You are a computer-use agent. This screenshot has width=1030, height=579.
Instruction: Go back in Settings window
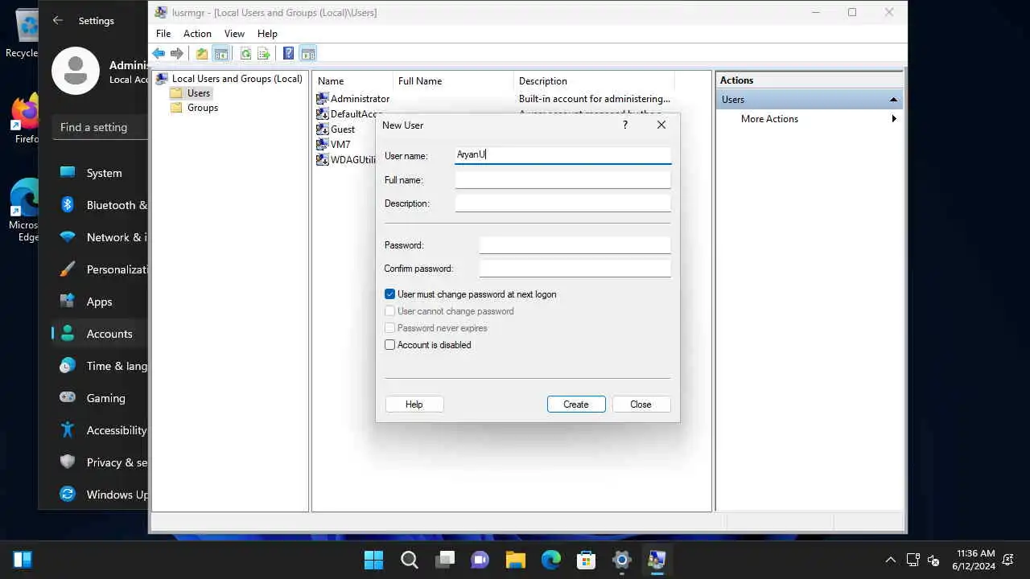pyautogui.click(x=58, y=20)
